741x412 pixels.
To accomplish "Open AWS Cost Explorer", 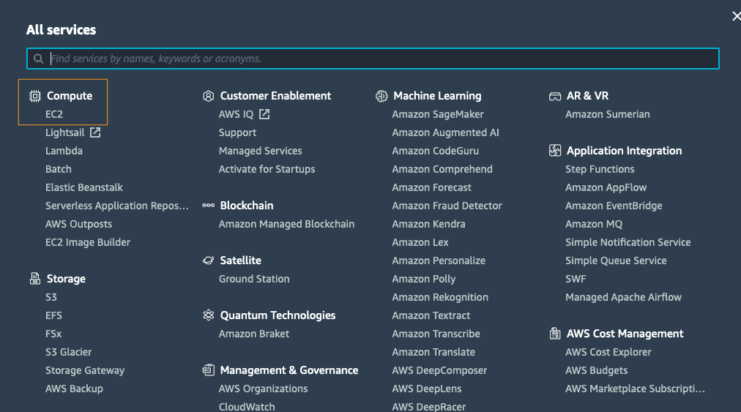I will point(608,352).
